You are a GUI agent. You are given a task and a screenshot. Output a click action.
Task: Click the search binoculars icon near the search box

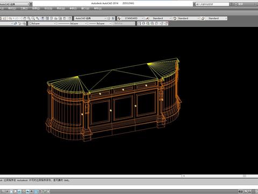pos(232,4)
